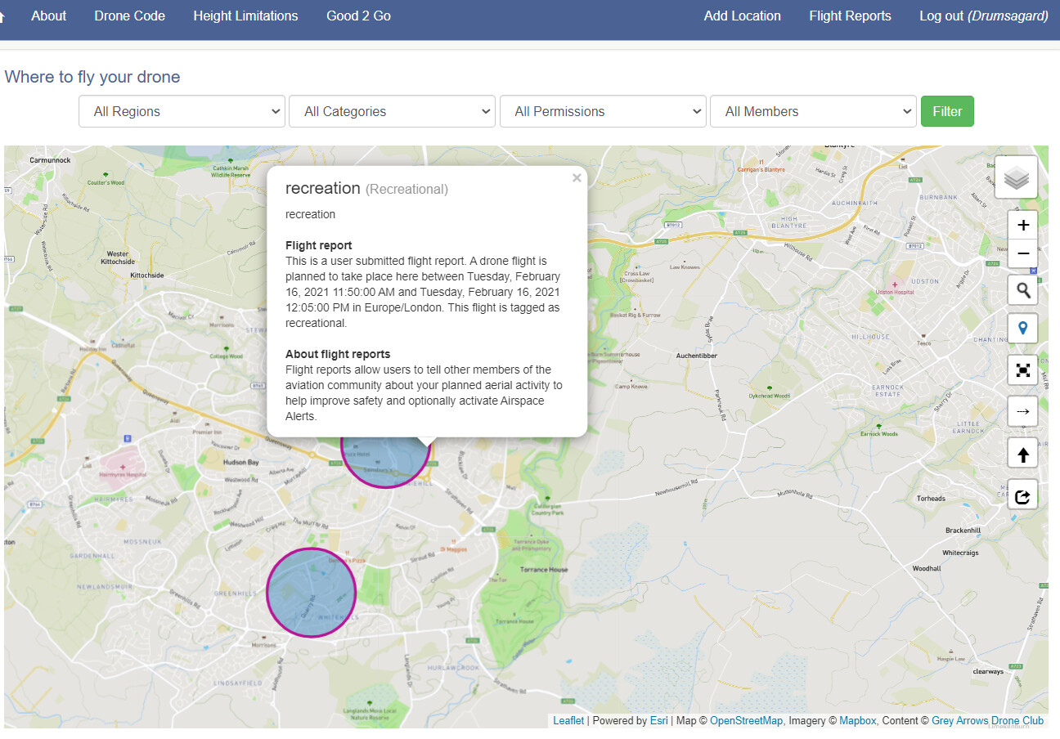
Task: Click the up arrow map control
Action: tap(1023, 454)
